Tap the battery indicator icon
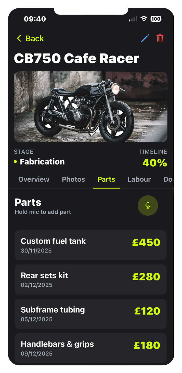Image resolution: width=182 pixels, height=373 pixels. tap(156, 19)
